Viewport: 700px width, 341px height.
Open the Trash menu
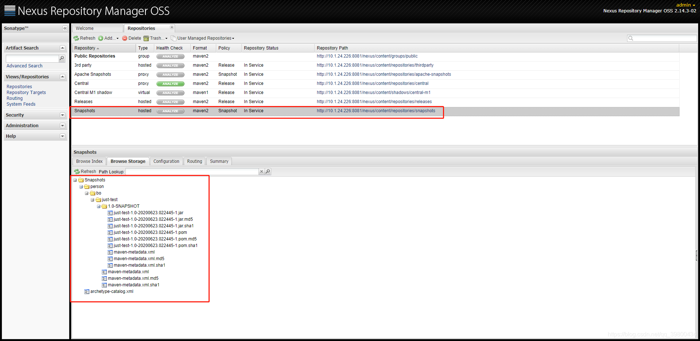[x=156, y=38]
